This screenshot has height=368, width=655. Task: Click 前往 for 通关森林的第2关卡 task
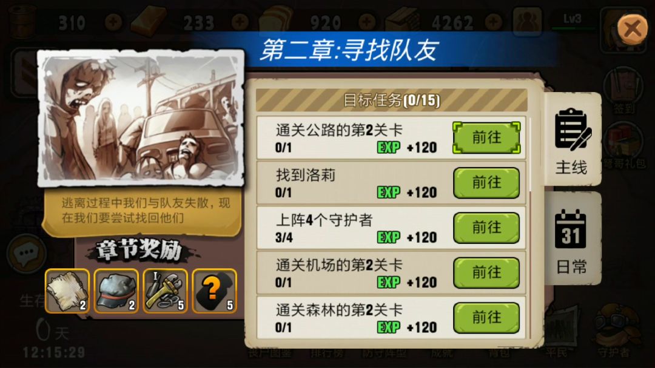(486, 318)
